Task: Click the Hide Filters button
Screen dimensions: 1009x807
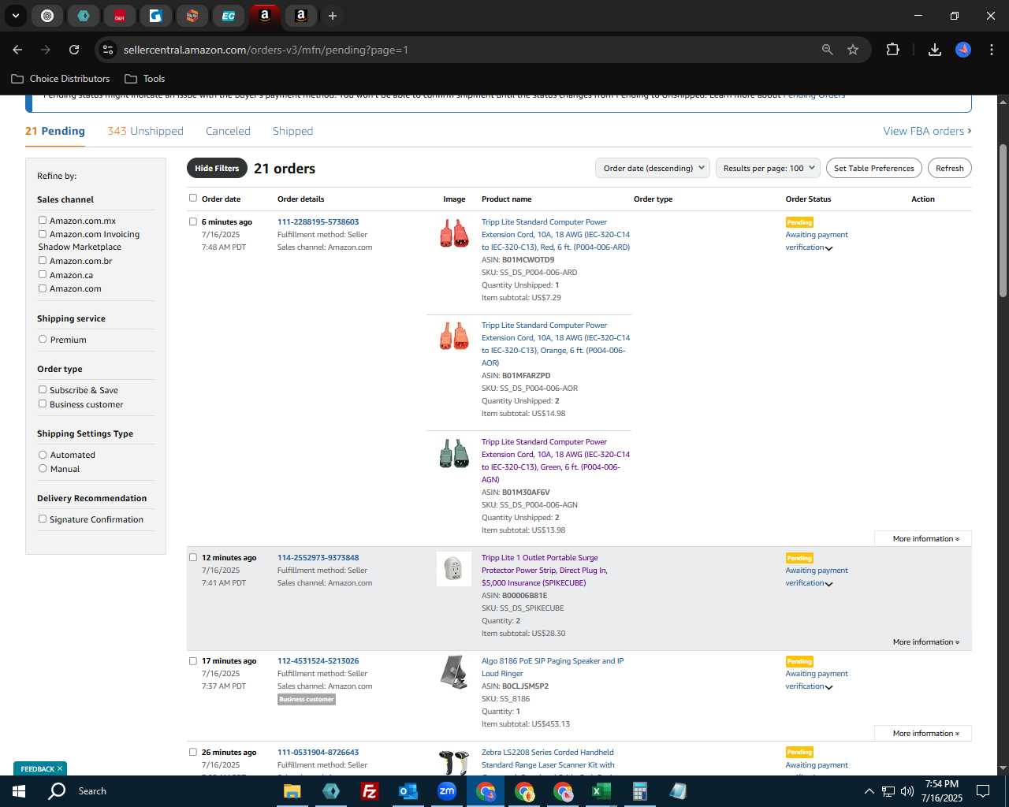Action: 217,168
